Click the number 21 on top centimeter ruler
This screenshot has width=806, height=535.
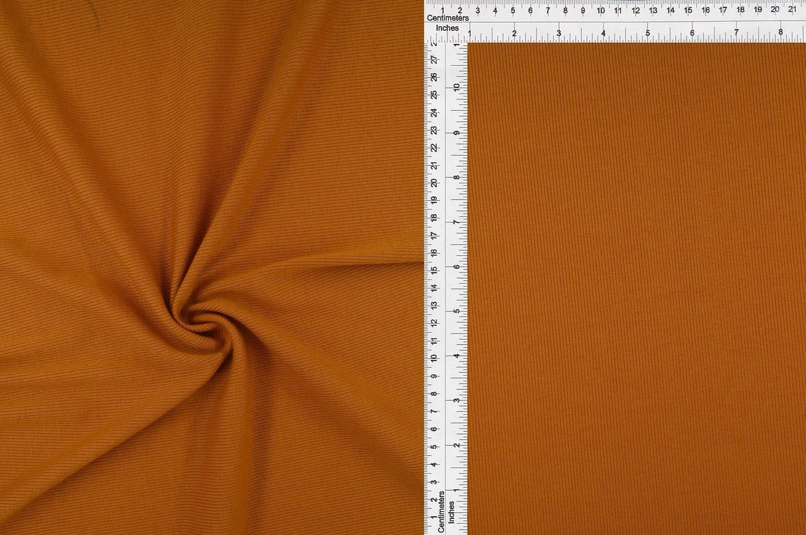click(x=794, y=11)
